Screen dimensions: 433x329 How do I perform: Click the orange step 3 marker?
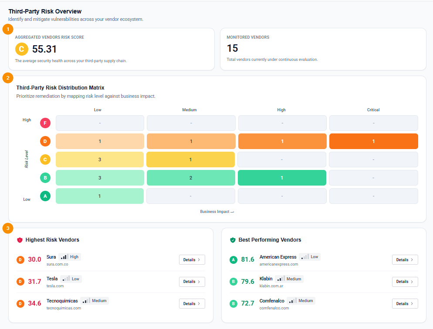[x=8, y=228]
